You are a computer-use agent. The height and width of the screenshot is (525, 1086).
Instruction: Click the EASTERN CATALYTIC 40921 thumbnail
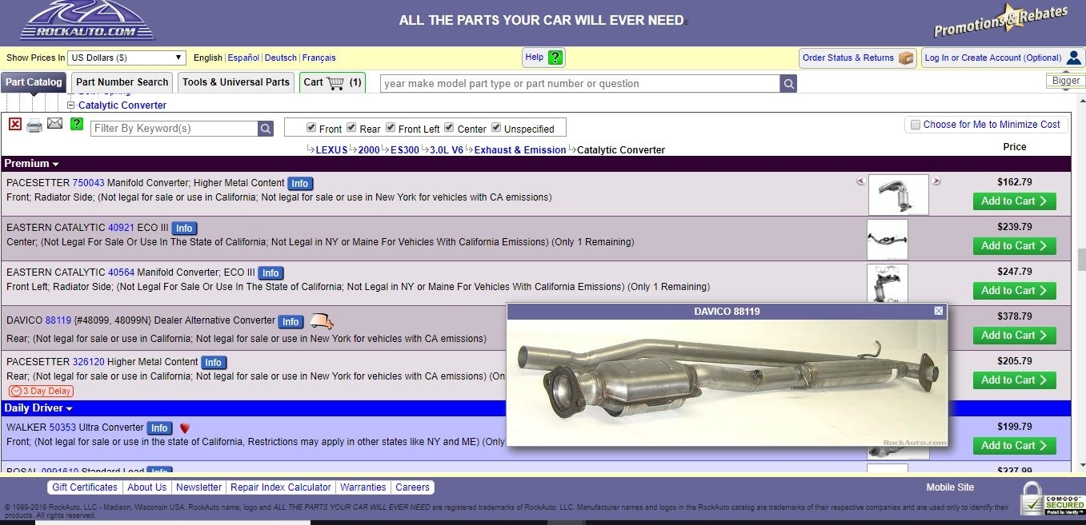(888, 240)
